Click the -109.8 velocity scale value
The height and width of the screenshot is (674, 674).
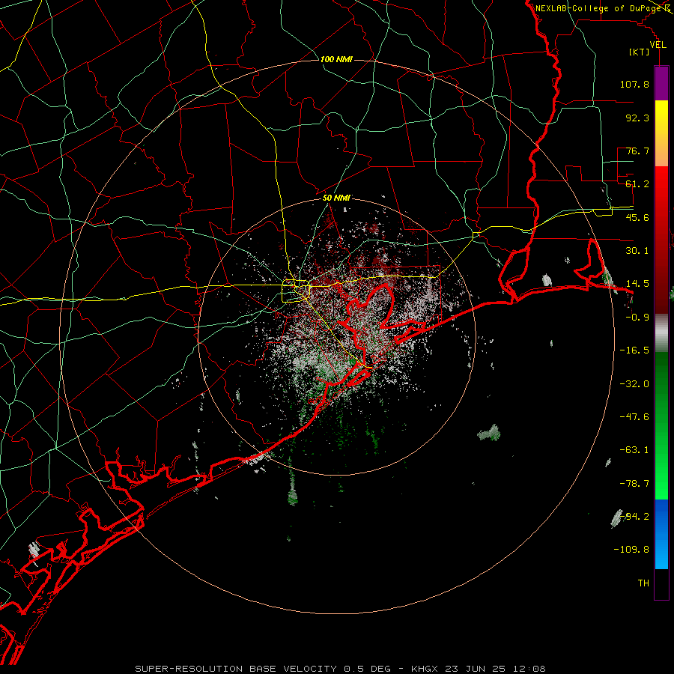(632, 550)
